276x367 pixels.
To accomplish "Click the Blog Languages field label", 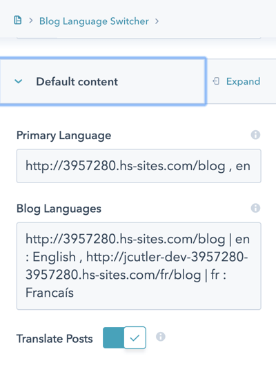I will coord(59,209).
